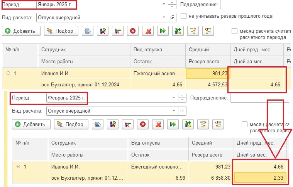Click Иванов И.И. cell in January table
Screen dimensions: 293x187
tap(84, 73)
